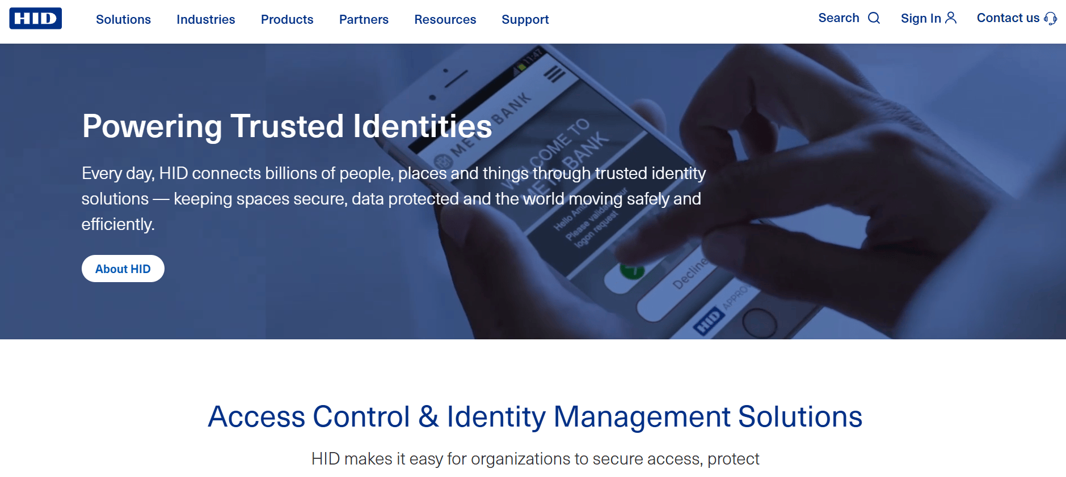Click the HID logo in the header
1066x477 pixels.
[35, 18]
